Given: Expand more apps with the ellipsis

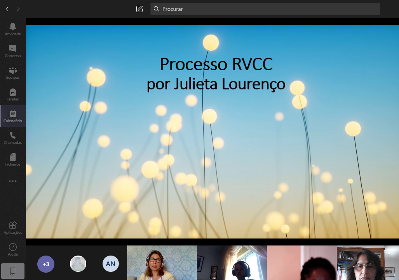Looking at the screenshot, I should (13, 181).
